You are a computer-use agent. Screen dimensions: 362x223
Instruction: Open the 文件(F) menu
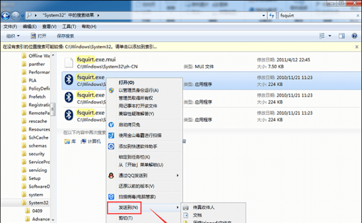tap(10, 27)
